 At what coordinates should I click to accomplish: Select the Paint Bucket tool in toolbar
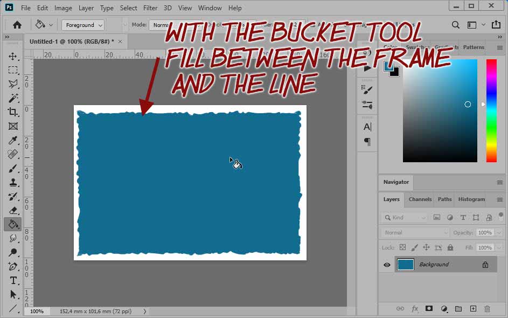(x=13, y=224)
